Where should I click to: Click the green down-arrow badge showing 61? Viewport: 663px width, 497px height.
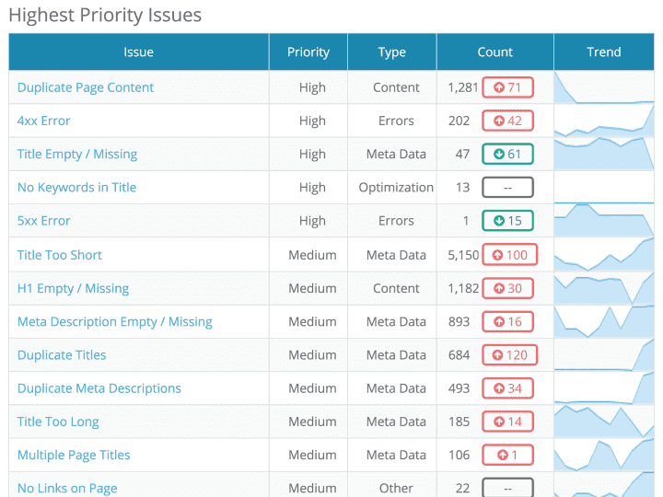tap(507, 154)
